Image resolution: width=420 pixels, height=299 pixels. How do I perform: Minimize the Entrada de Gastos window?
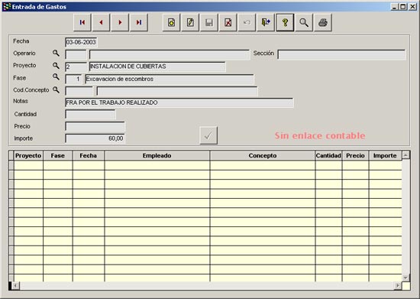[x=395, y=6]
